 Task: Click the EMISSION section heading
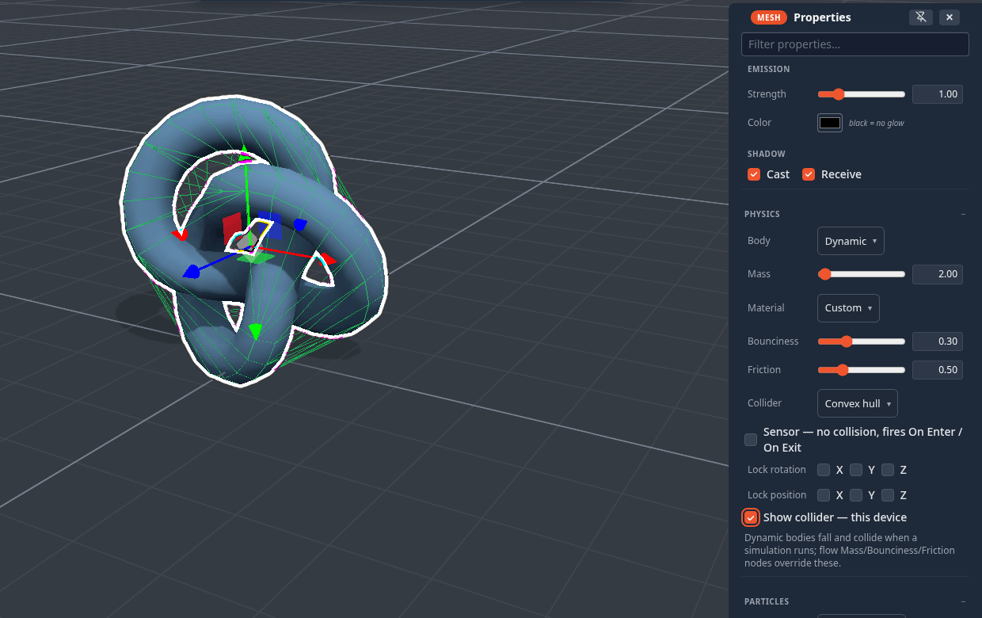coord(768,69)
